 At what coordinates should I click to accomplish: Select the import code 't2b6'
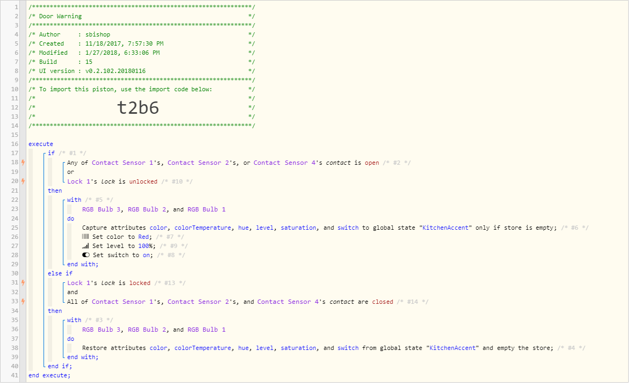point(138,108)
